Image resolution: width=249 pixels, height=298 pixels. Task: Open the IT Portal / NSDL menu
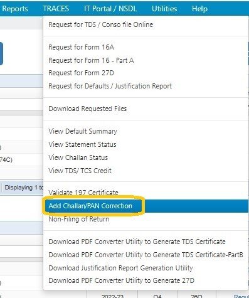110,9
